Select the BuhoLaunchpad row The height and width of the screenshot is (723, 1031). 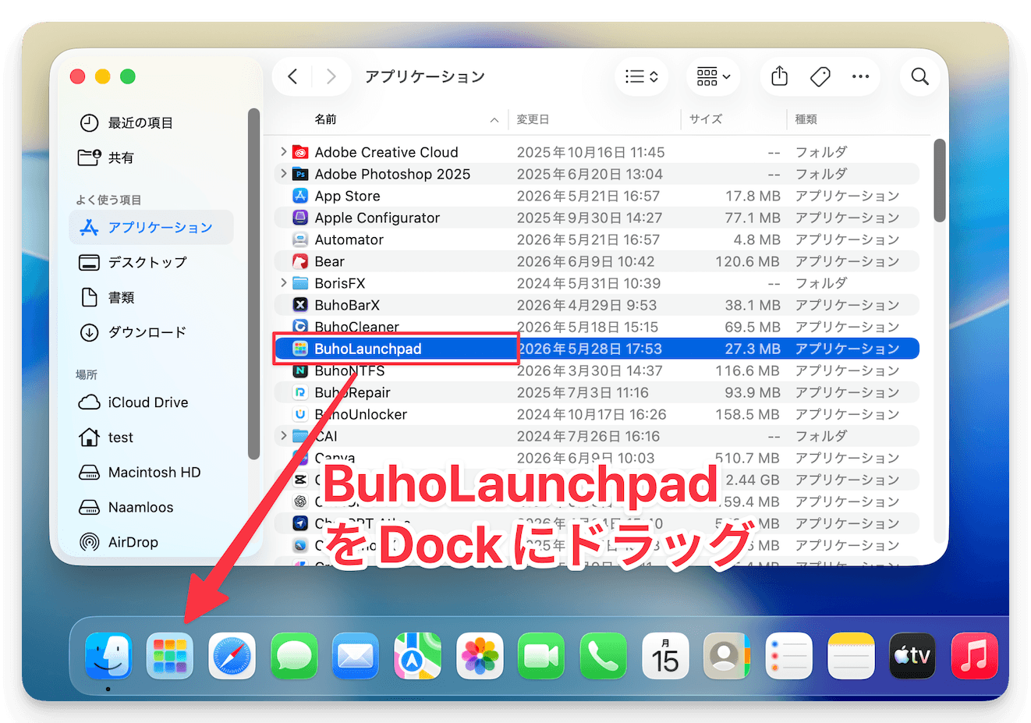pyautogui.click(x=597, y=349)
